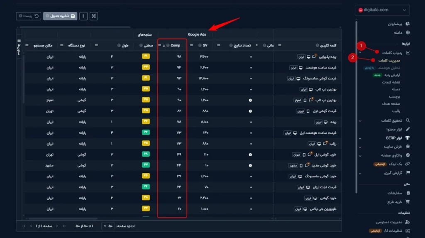Expand the ابزار SERP chevron

(360, 138)
